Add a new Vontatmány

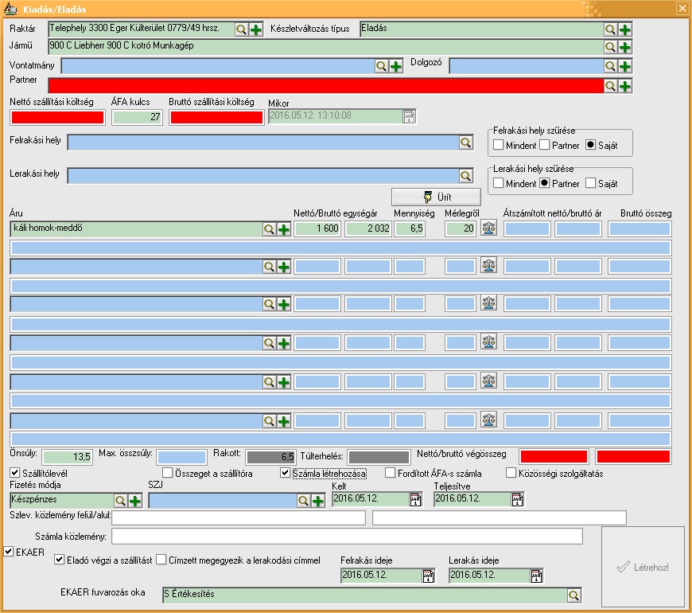click(396, 66)
